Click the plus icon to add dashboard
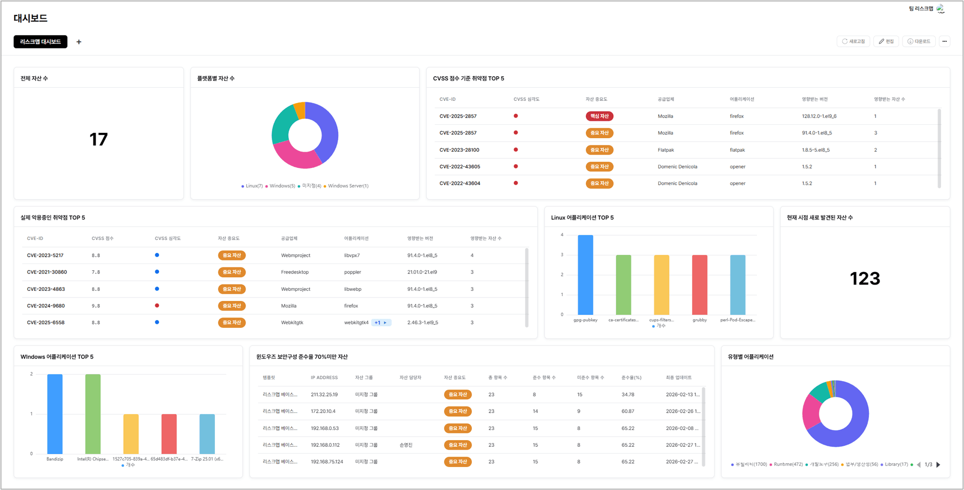Image resolution: width=964 pixels, height=490 pixels. [79, 42]
